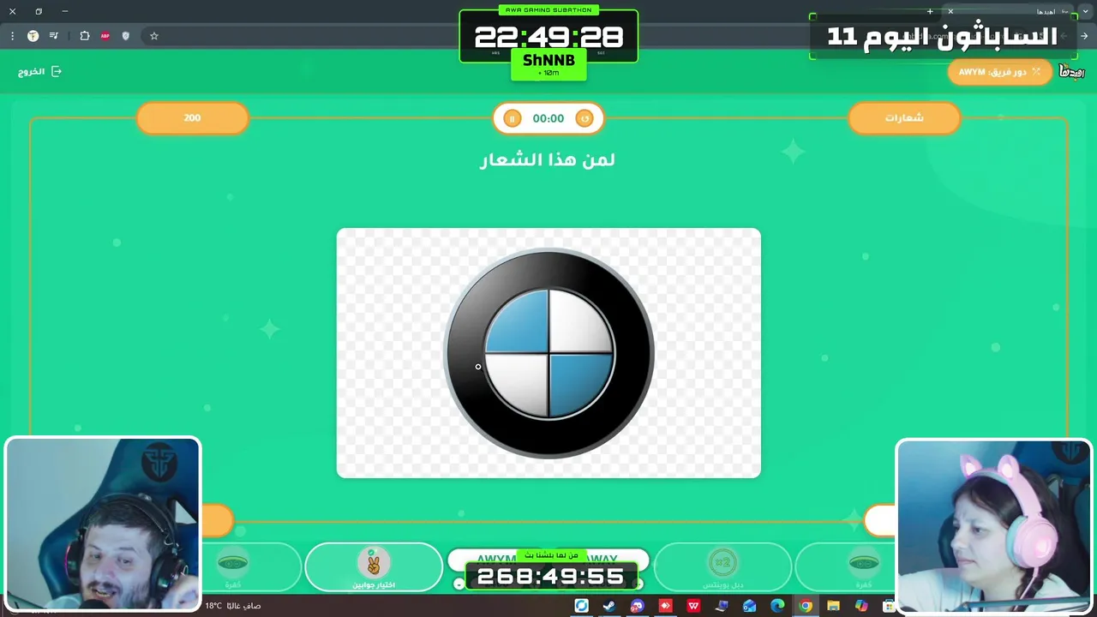Bookmark this page with the star
This screenshot has width=1097, height=617.
pos(154,36)
